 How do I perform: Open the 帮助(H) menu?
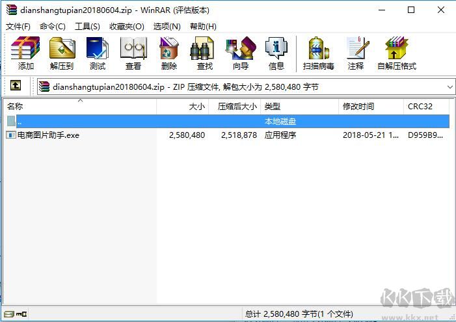pos(203,27)
